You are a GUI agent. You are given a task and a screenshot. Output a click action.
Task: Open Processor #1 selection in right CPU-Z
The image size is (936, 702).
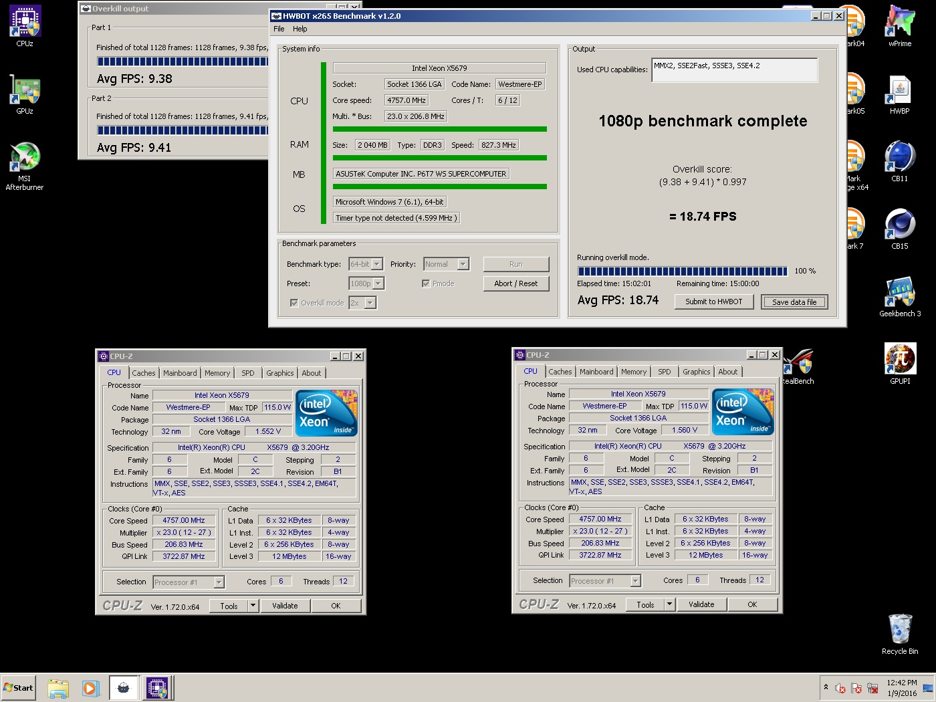click(605, 581)
